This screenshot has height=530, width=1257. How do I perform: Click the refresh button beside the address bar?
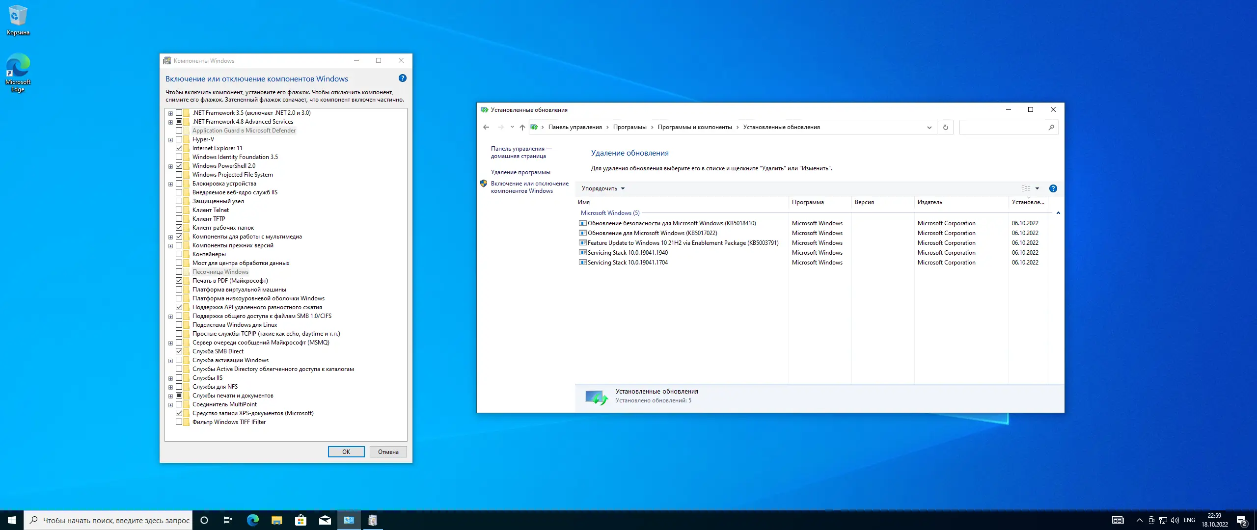click(945, 128)
